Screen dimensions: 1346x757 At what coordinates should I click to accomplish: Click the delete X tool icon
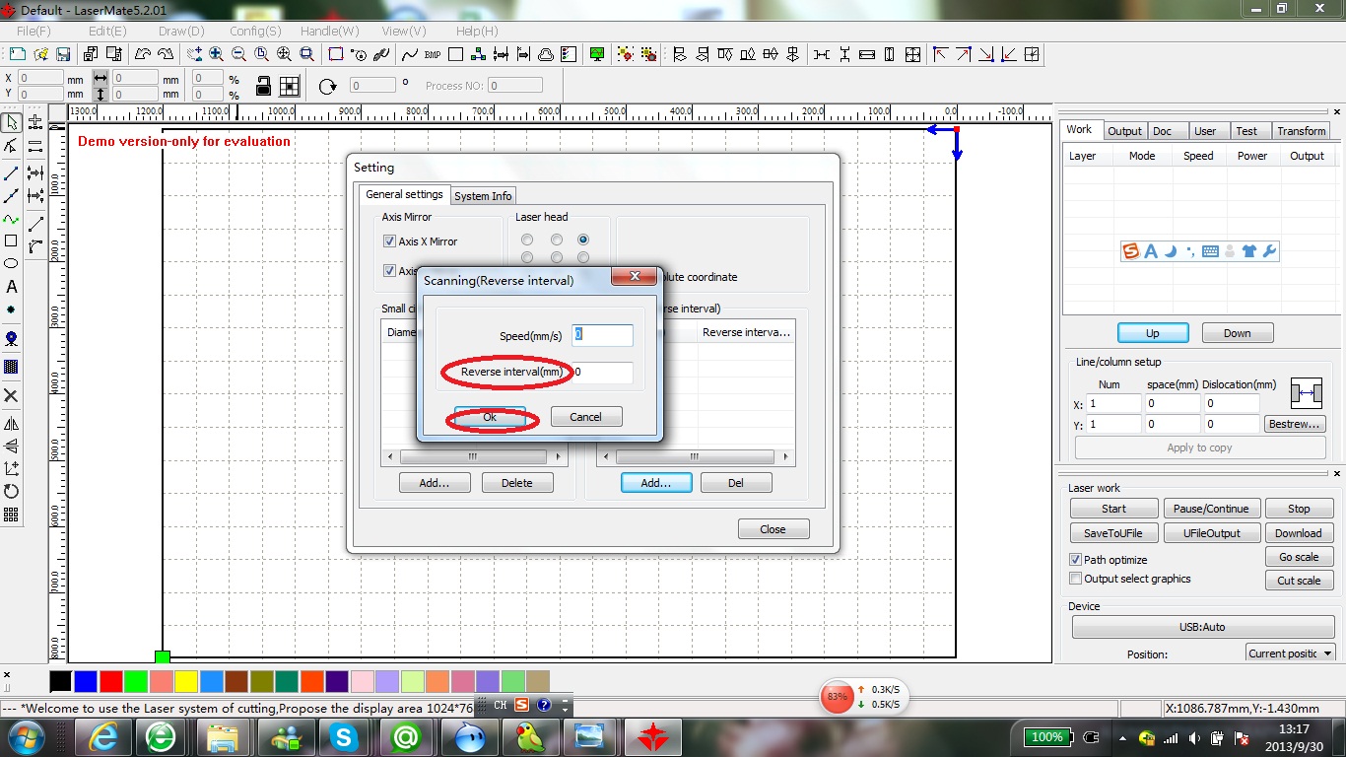pyautogui.click(x=12, y=395)
